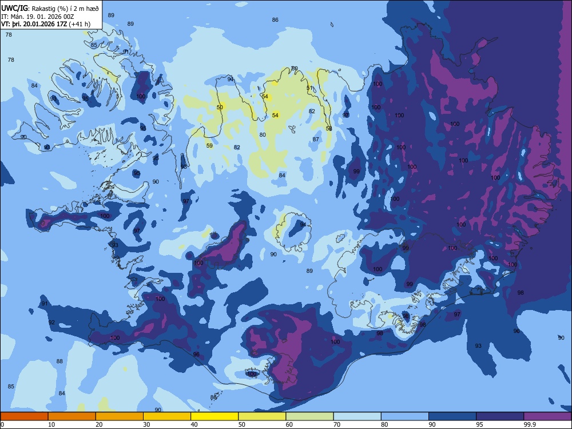Select the legend tick label '99.9'

point(529,424)
